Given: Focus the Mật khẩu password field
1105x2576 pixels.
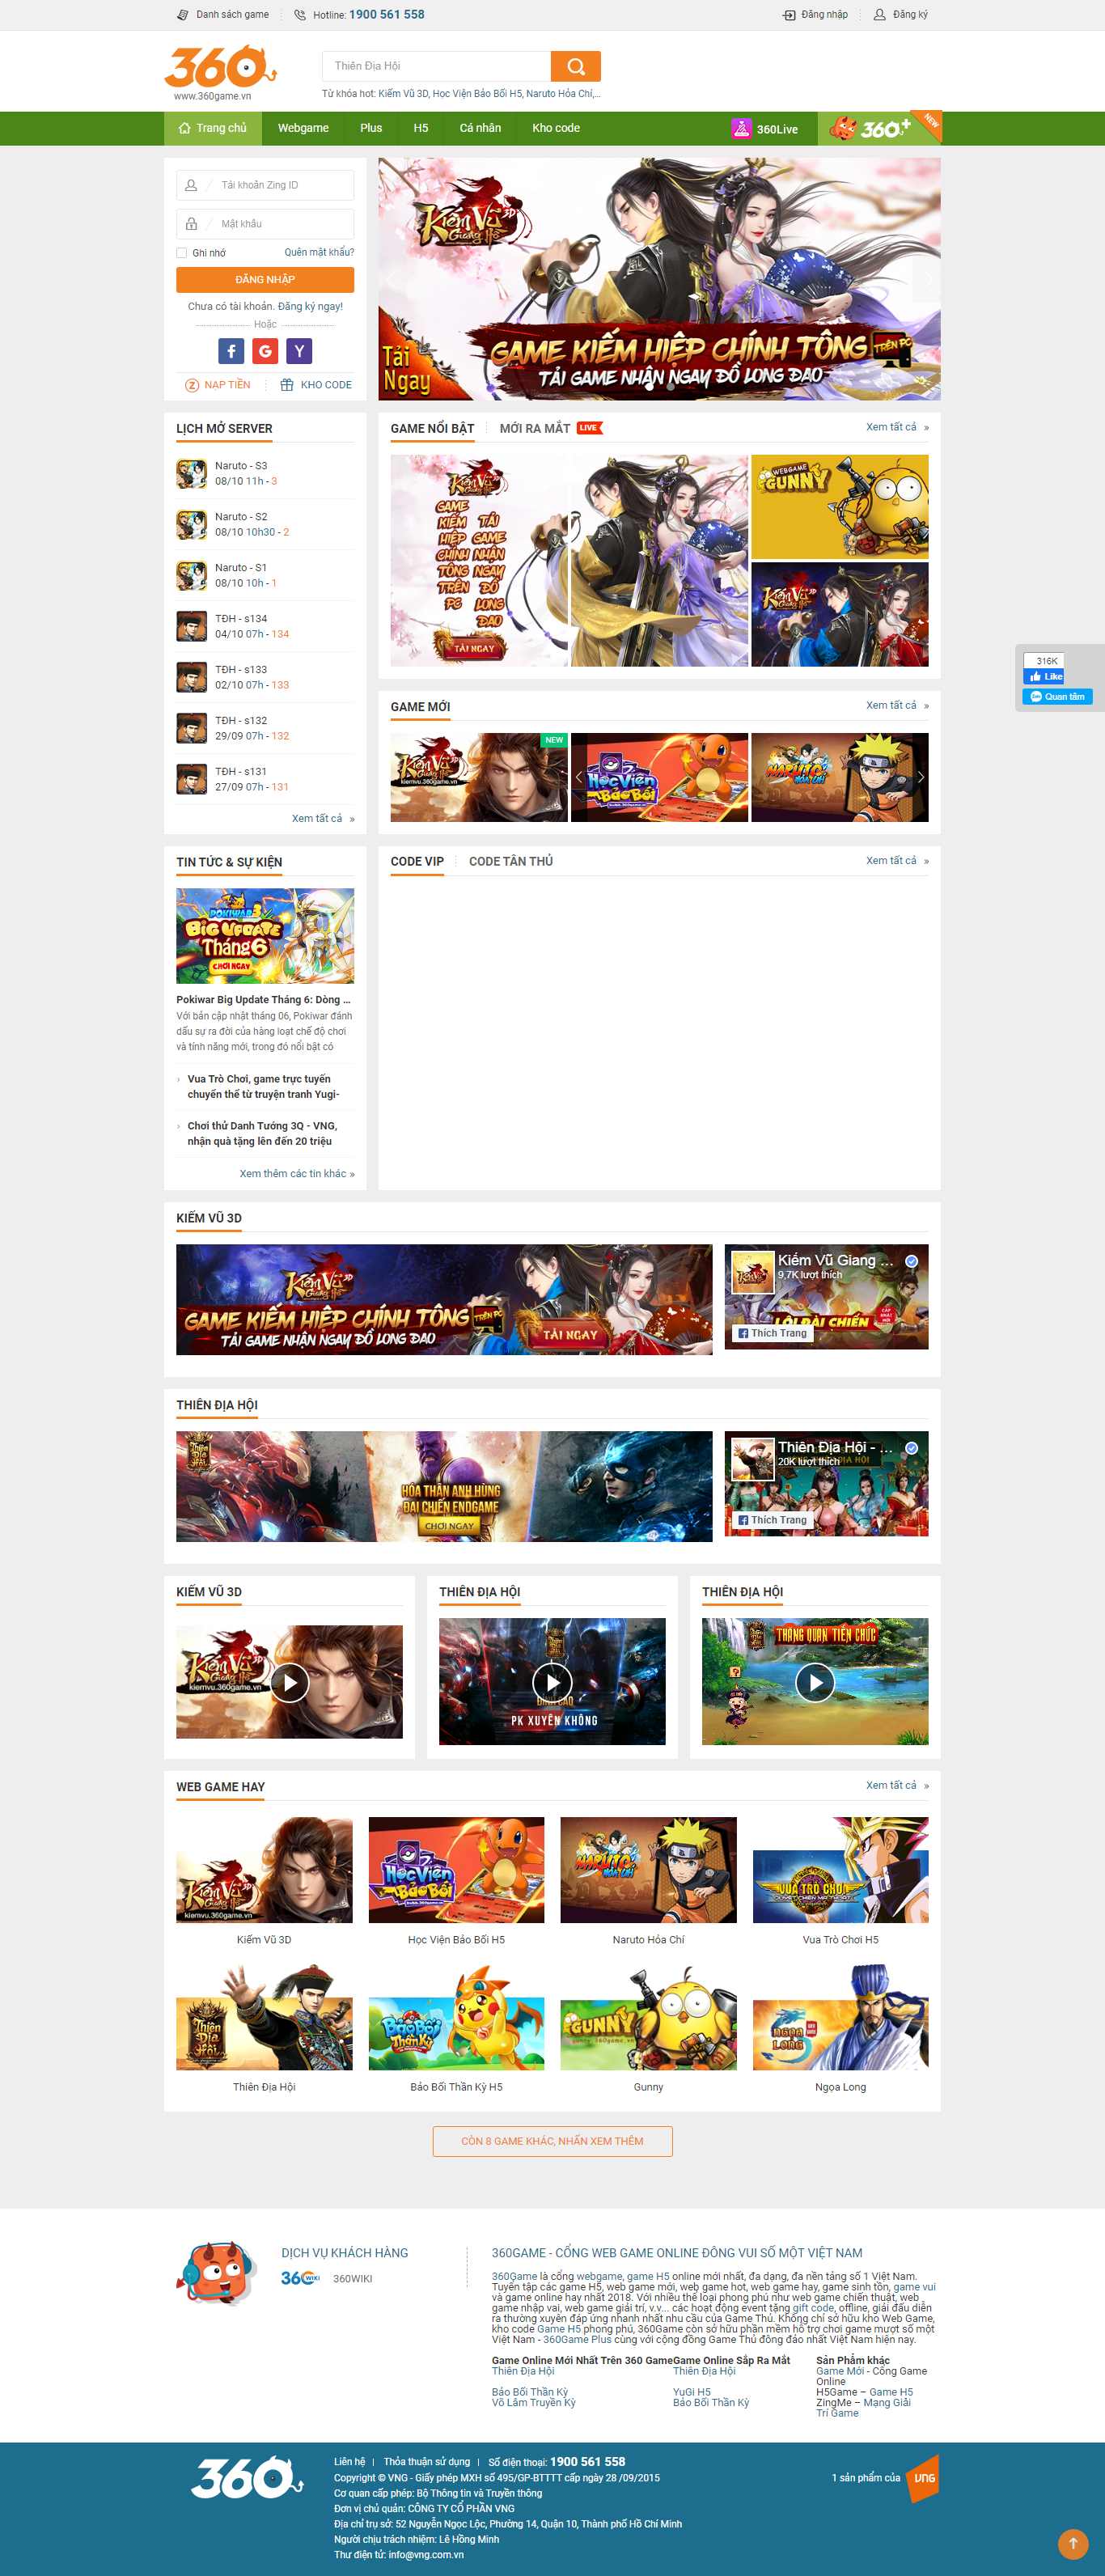Looking at the screenshot, I should (265, 224).
